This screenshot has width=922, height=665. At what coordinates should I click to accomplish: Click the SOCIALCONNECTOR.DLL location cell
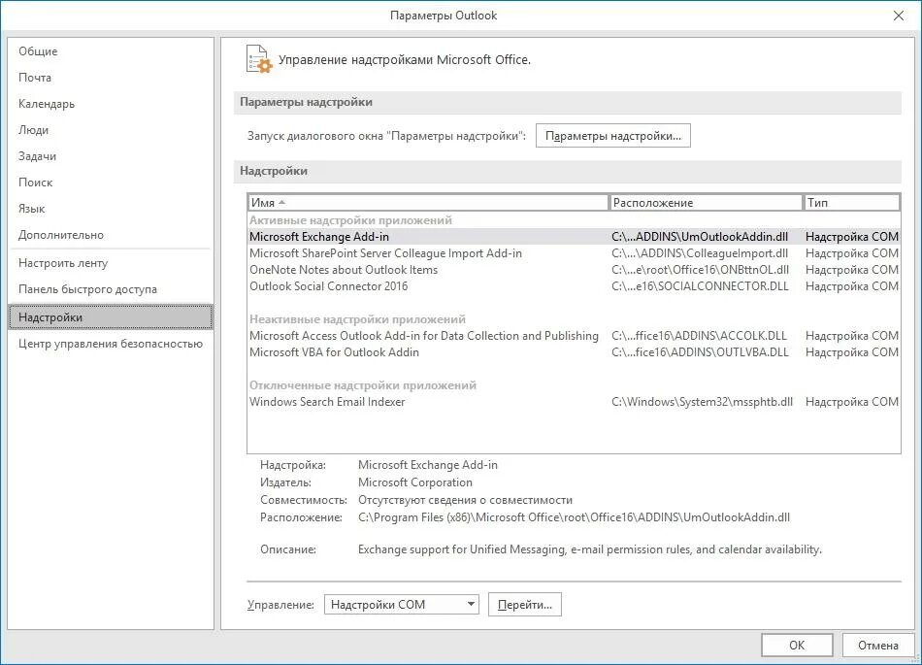[x=700, y=285]
